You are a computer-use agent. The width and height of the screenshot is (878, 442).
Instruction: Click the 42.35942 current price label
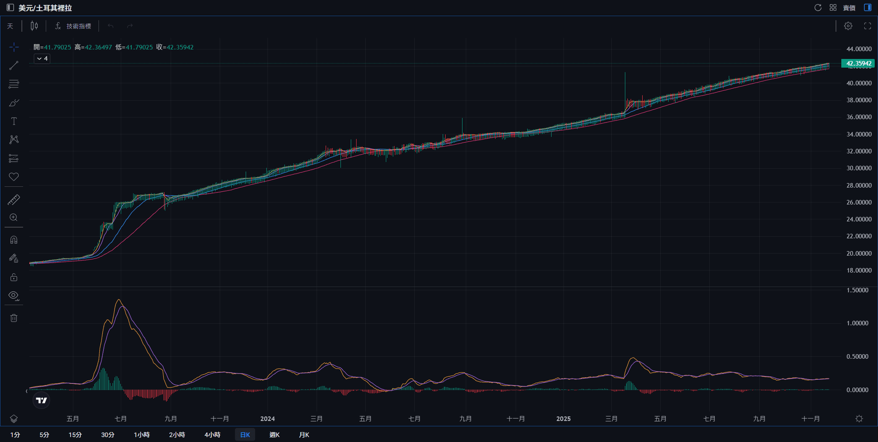858,63
